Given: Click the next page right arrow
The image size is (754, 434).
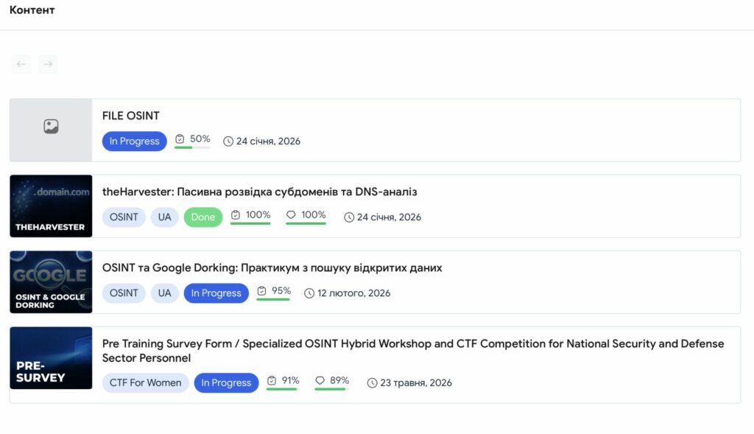Looking at the screenshot, I should [48, 64].
